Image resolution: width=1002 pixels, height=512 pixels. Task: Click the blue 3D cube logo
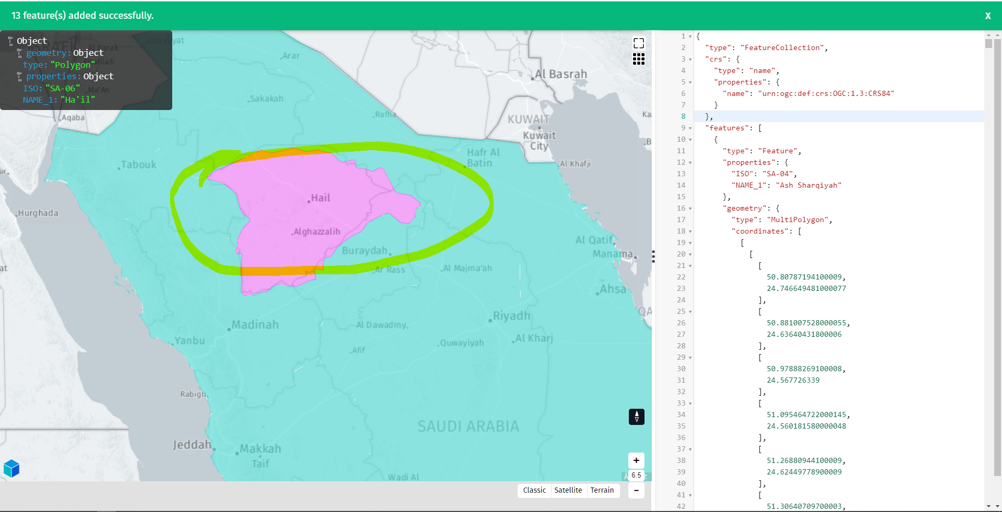click(11, 468)
